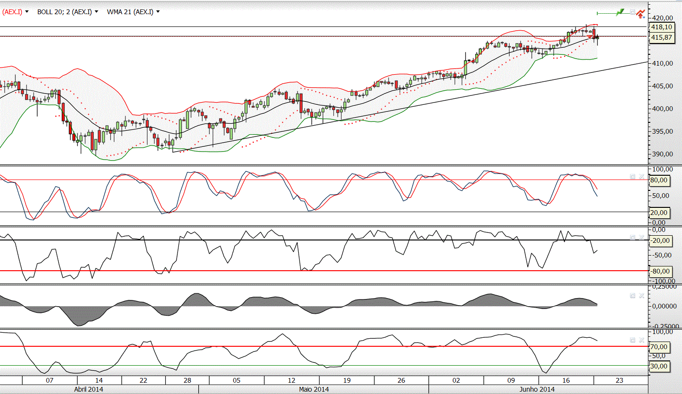Click the -80,00 level label

[660, 271]
